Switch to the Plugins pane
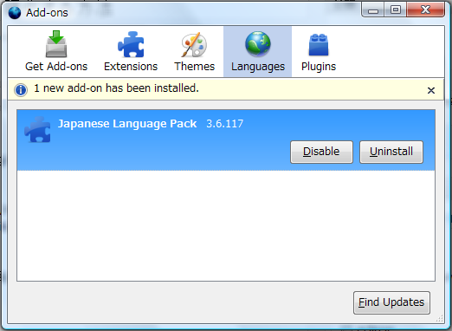Image resolution: width=452 pixels, height=331 pixels. 319,52
